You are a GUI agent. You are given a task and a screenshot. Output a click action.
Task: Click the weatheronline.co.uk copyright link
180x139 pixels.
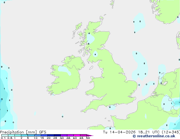click(154, 136)
